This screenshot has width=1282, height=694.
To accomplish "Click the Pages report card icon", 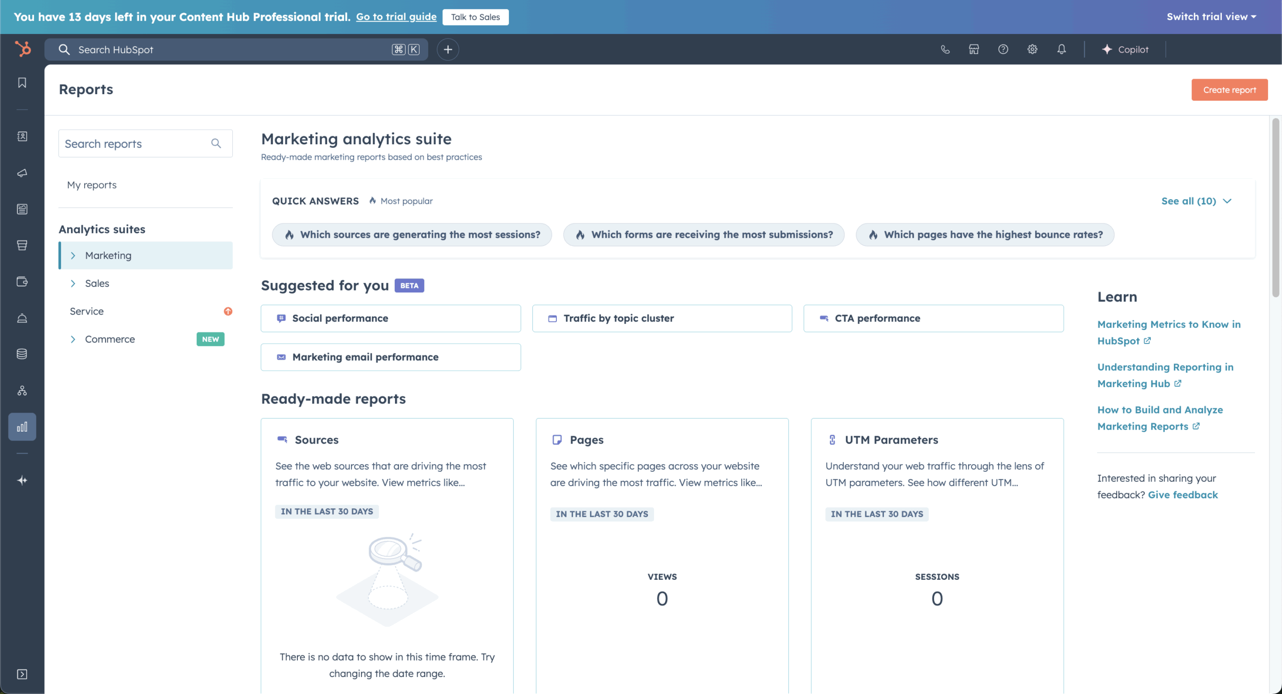I will click(557, 439).
